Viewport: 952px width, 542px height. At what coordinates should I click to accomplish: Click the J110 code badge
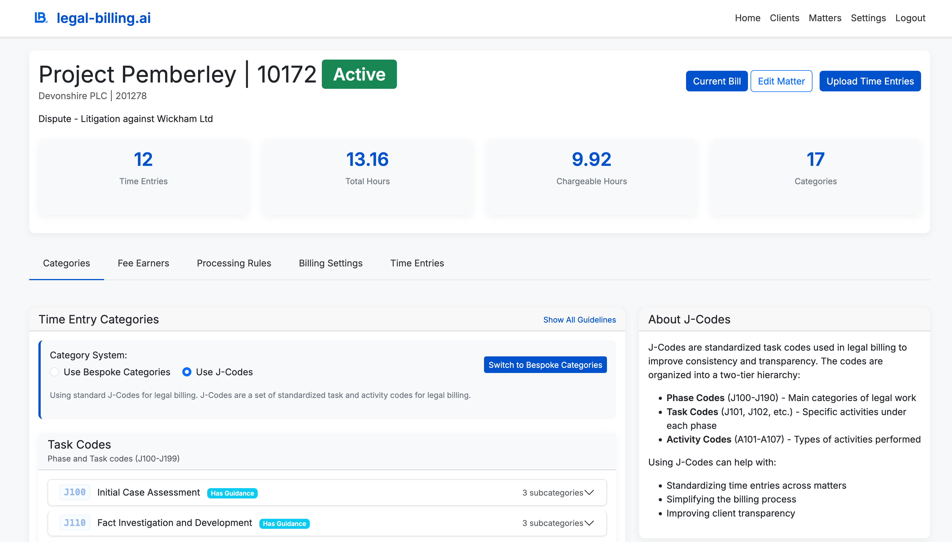75,522
